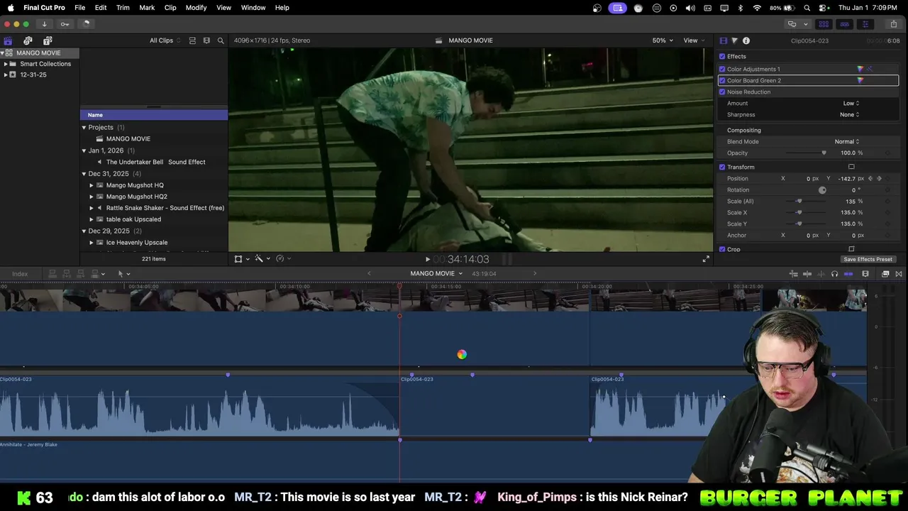The image size is (908, 511).
Task: Click the Import Media arrow button
Action: pos(44,23)
